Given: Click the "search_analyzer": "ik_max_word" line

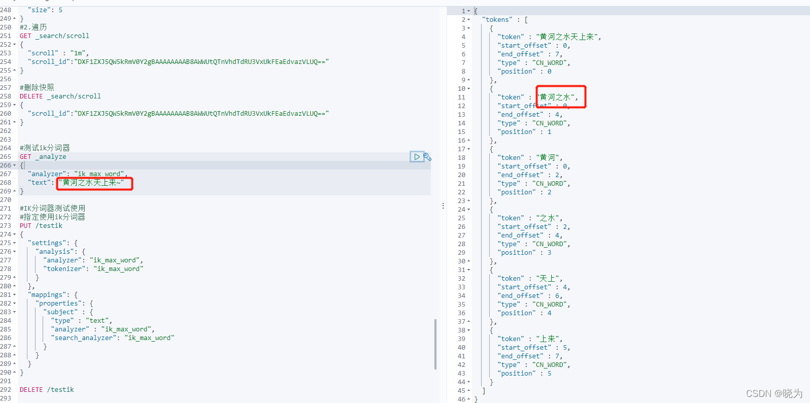Looking at the screenshot, I should click(112, 338).
